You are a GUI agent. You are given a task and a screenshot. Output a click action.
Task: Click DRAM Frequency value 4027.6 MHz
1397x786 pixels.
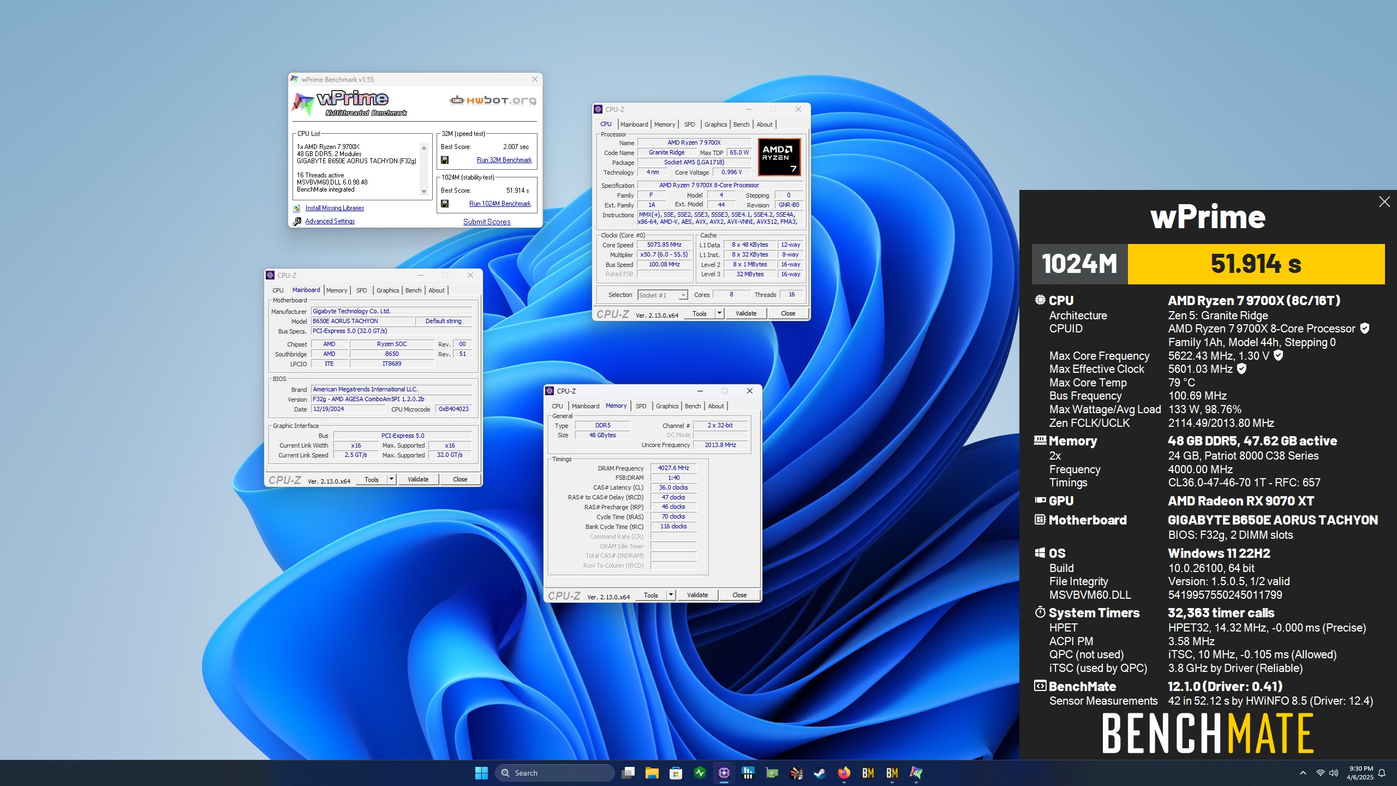(673, 468)
